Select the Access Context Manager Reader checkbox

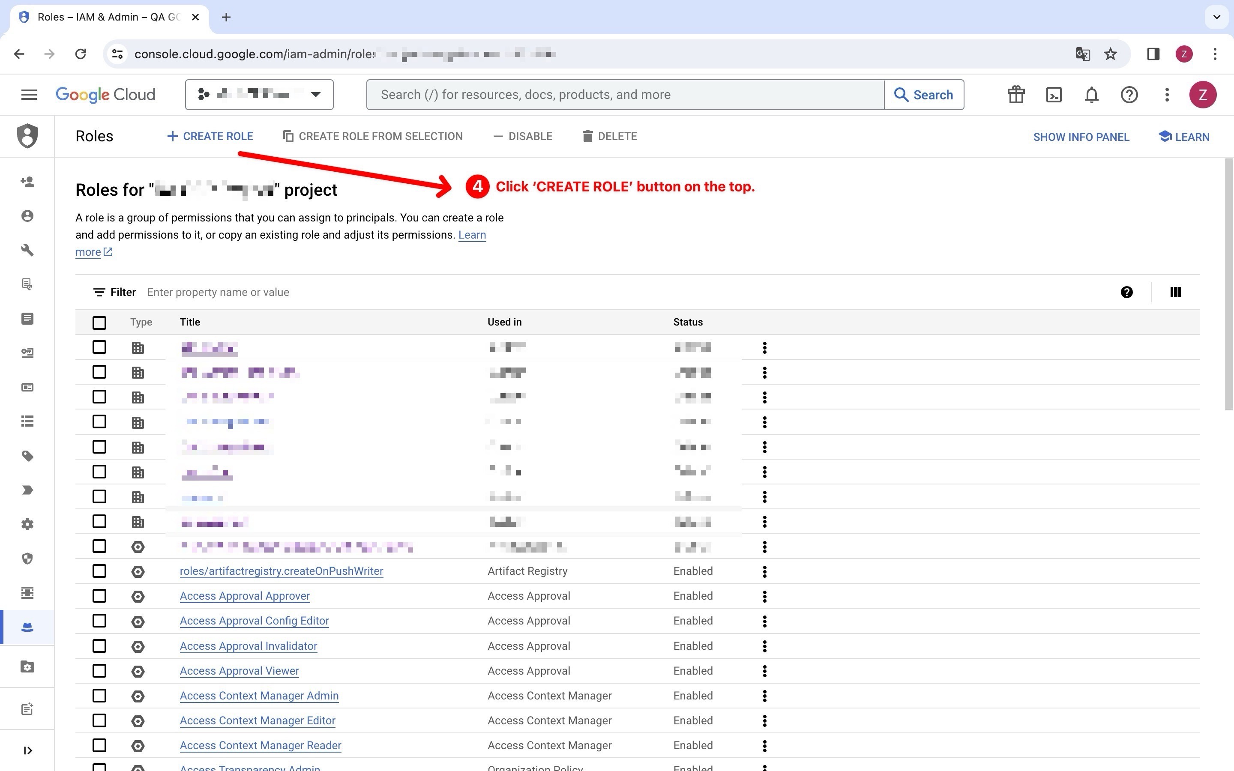tap(99, 745)
